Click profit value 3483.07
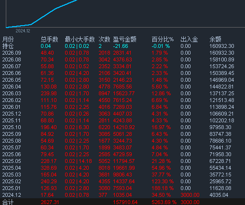This screenshot has width=245, height=205. point(122,148)
